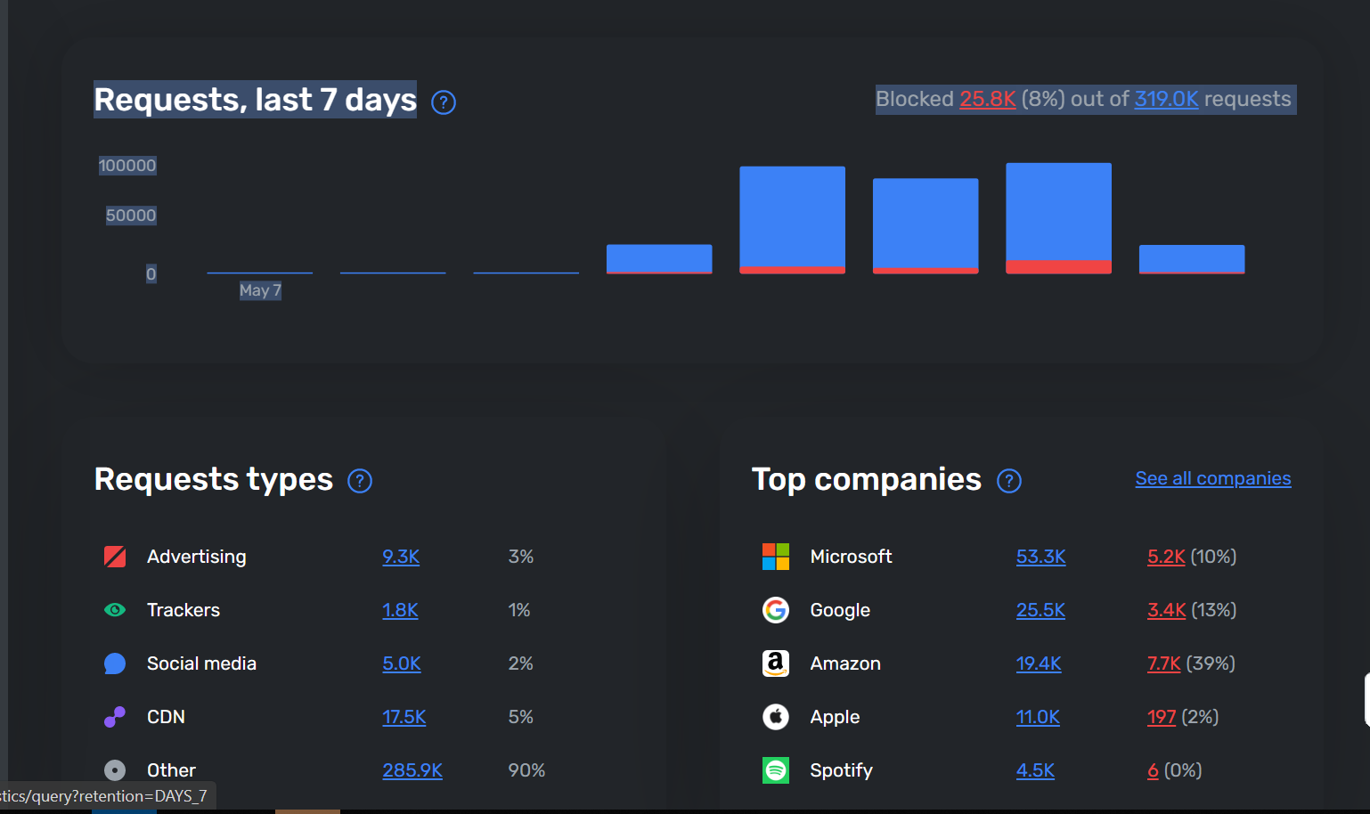The height and width of the screenshot is (814, 1370).
Task: Open Microsoft 5.2K blocked requests link
Action: coord(1166,557)
